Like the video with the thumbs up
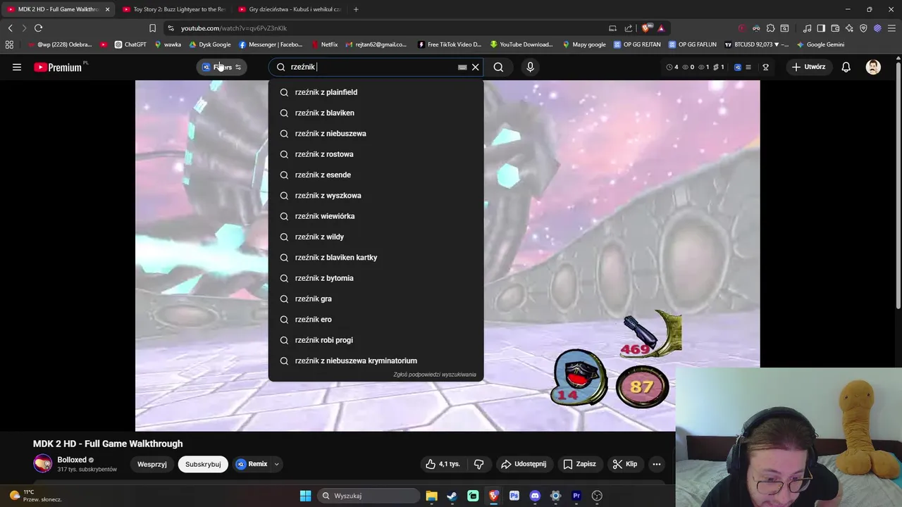Image resolution: width=902 pixels, height=507 pixels. [443, 464]
